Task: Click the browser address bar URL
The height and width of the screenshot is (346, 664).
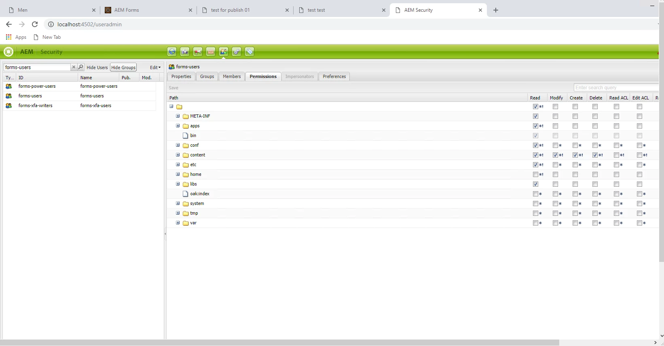Action: [89, 24]
